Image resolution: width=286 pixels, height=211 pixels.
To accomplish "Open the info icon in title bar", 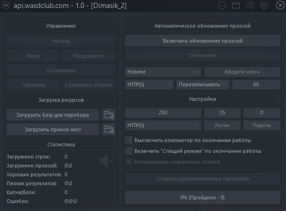I will 222,6.
